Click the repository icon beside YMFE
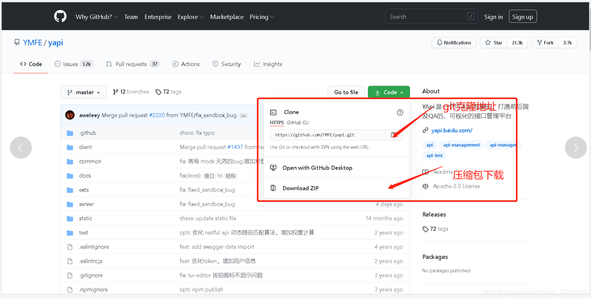Image resolution: width=591 pixels, height=299 pixels. 17,42
